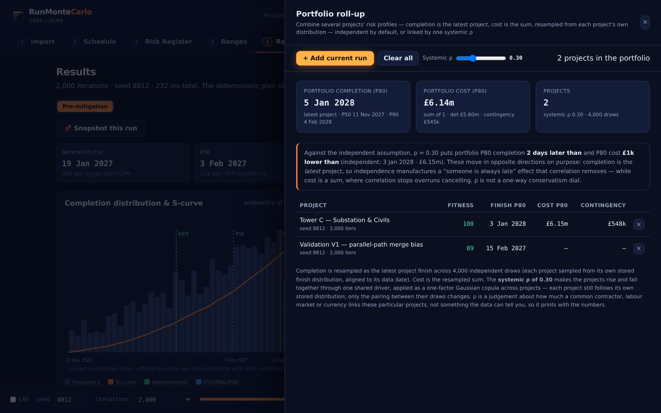Click the 2 projects in the portfolio text
Viewport: 661px width, 413px height.
[x=603, y=58]
